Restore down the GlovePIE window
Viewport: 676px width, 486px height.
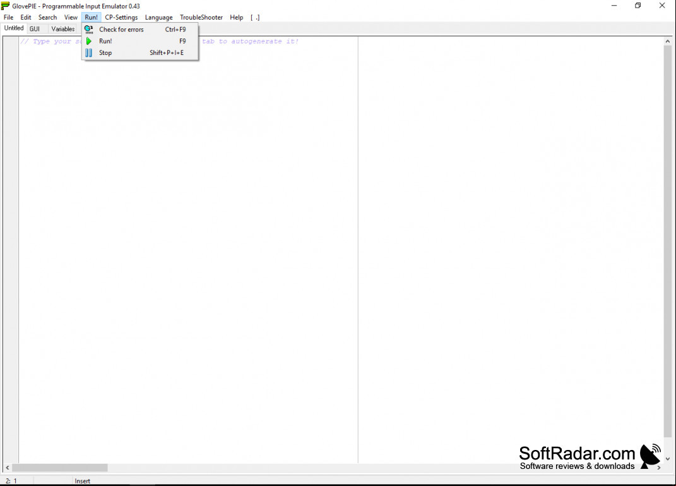[x=638, y=6]
